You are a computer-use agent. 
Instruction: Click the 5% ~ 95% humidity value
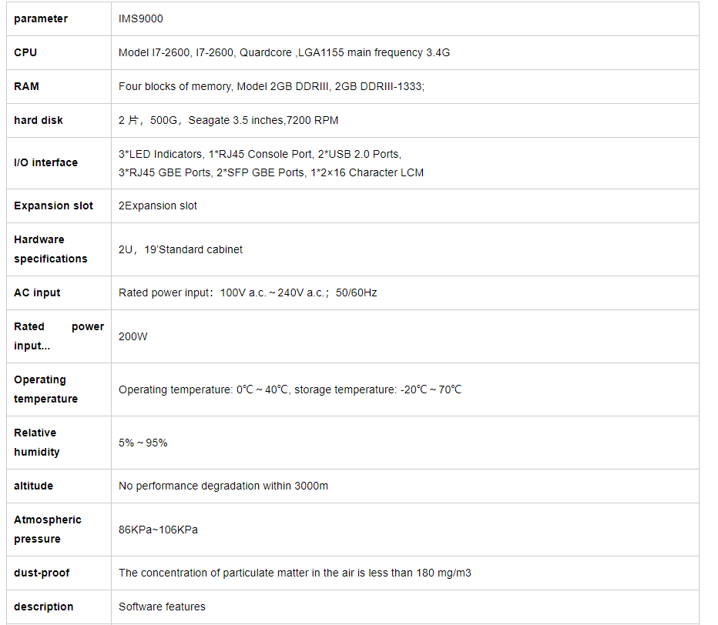143,443
